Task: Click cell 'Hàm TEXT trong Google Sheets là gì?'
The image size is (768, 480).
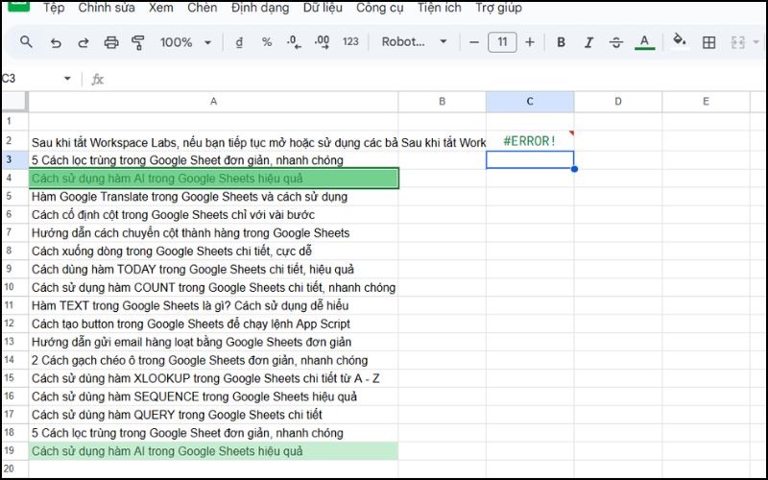Action: (x=213, y=305)
